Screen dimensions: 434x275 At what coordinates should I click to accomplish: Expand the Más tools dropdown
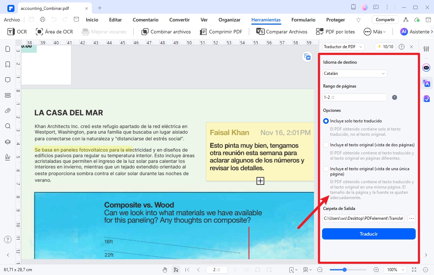pos(375,32)
